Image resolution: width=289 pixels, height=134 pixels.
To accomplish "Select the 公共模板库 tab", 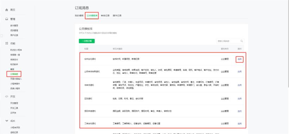I will point(92,16).
